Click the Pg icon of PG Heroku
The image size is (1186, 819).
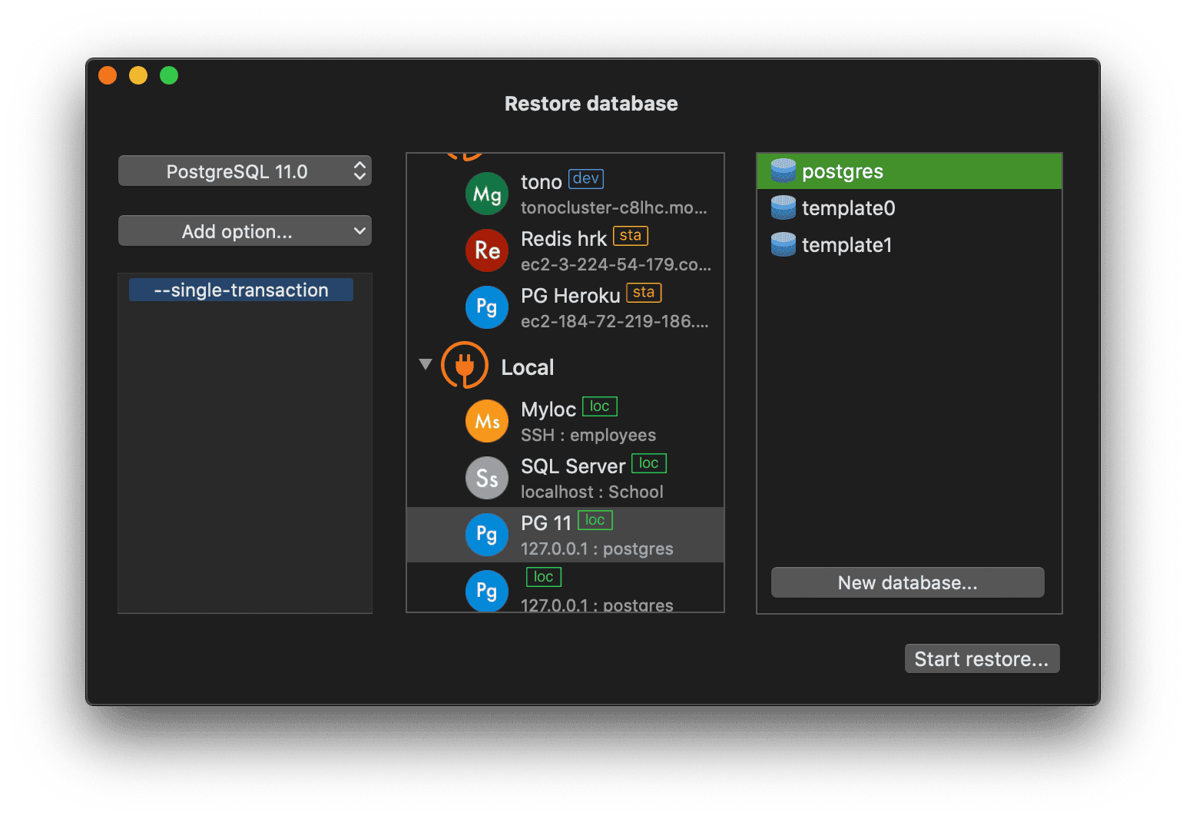(x=487, y=307)
